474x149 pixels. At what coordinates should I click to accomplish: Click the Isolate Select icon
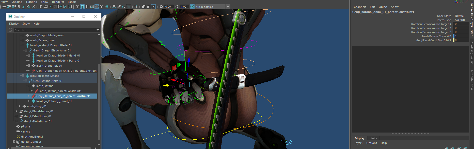click(136, 7)
